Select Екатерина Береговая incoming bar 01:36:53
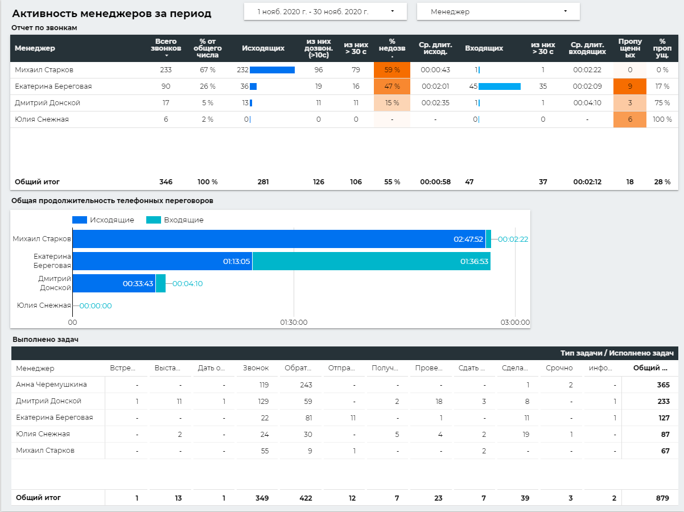Image resolution: width=684 pixels, height=512 pixels. (x=372, y=261)
